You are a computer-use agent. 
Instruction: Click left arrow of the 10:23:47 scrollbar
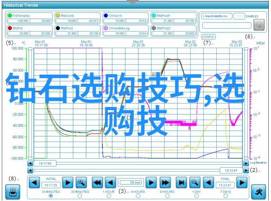[30, 170]
